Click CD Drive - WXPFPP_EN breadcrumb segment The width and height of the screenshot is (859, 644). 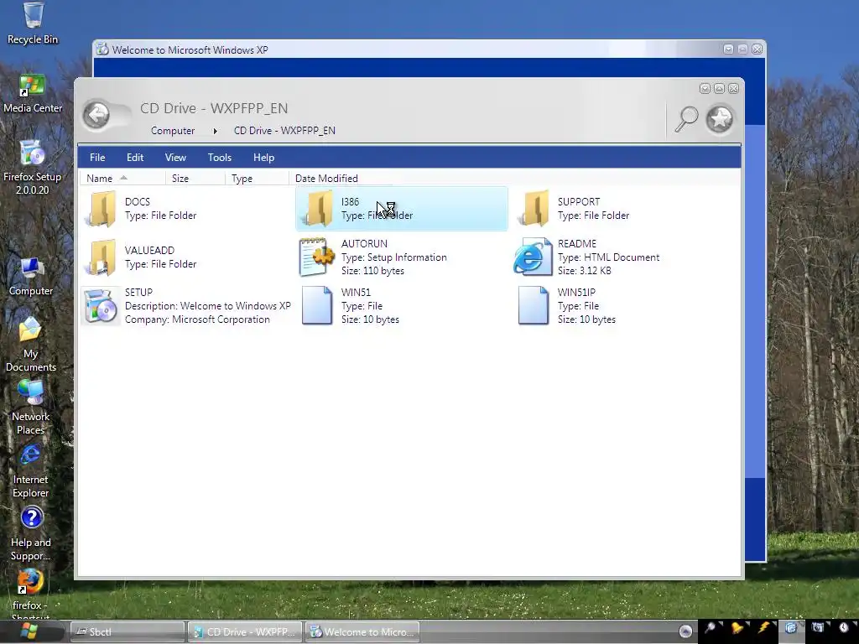point(284,131)
